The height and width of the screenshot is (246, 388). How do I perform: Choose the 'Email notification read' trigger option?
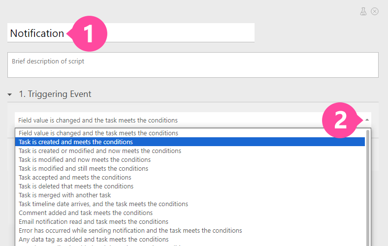(94, 221)
